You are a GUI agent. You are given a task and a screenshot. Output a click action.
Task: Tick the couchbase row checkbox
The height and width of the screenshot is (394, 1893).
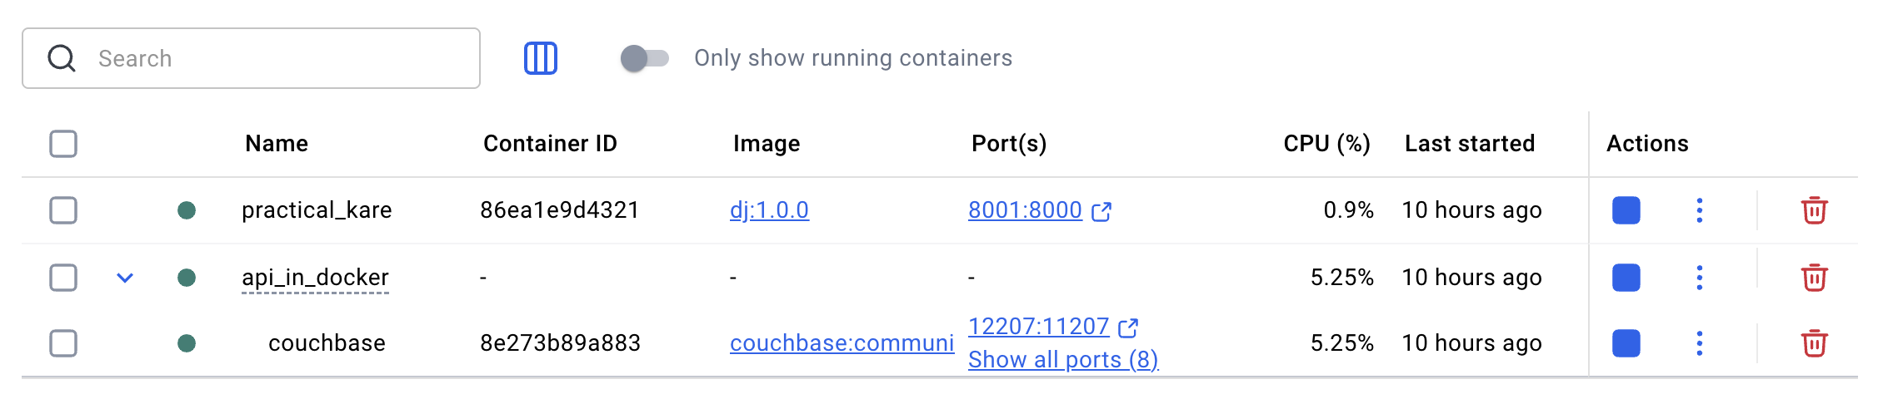(63, 343)
